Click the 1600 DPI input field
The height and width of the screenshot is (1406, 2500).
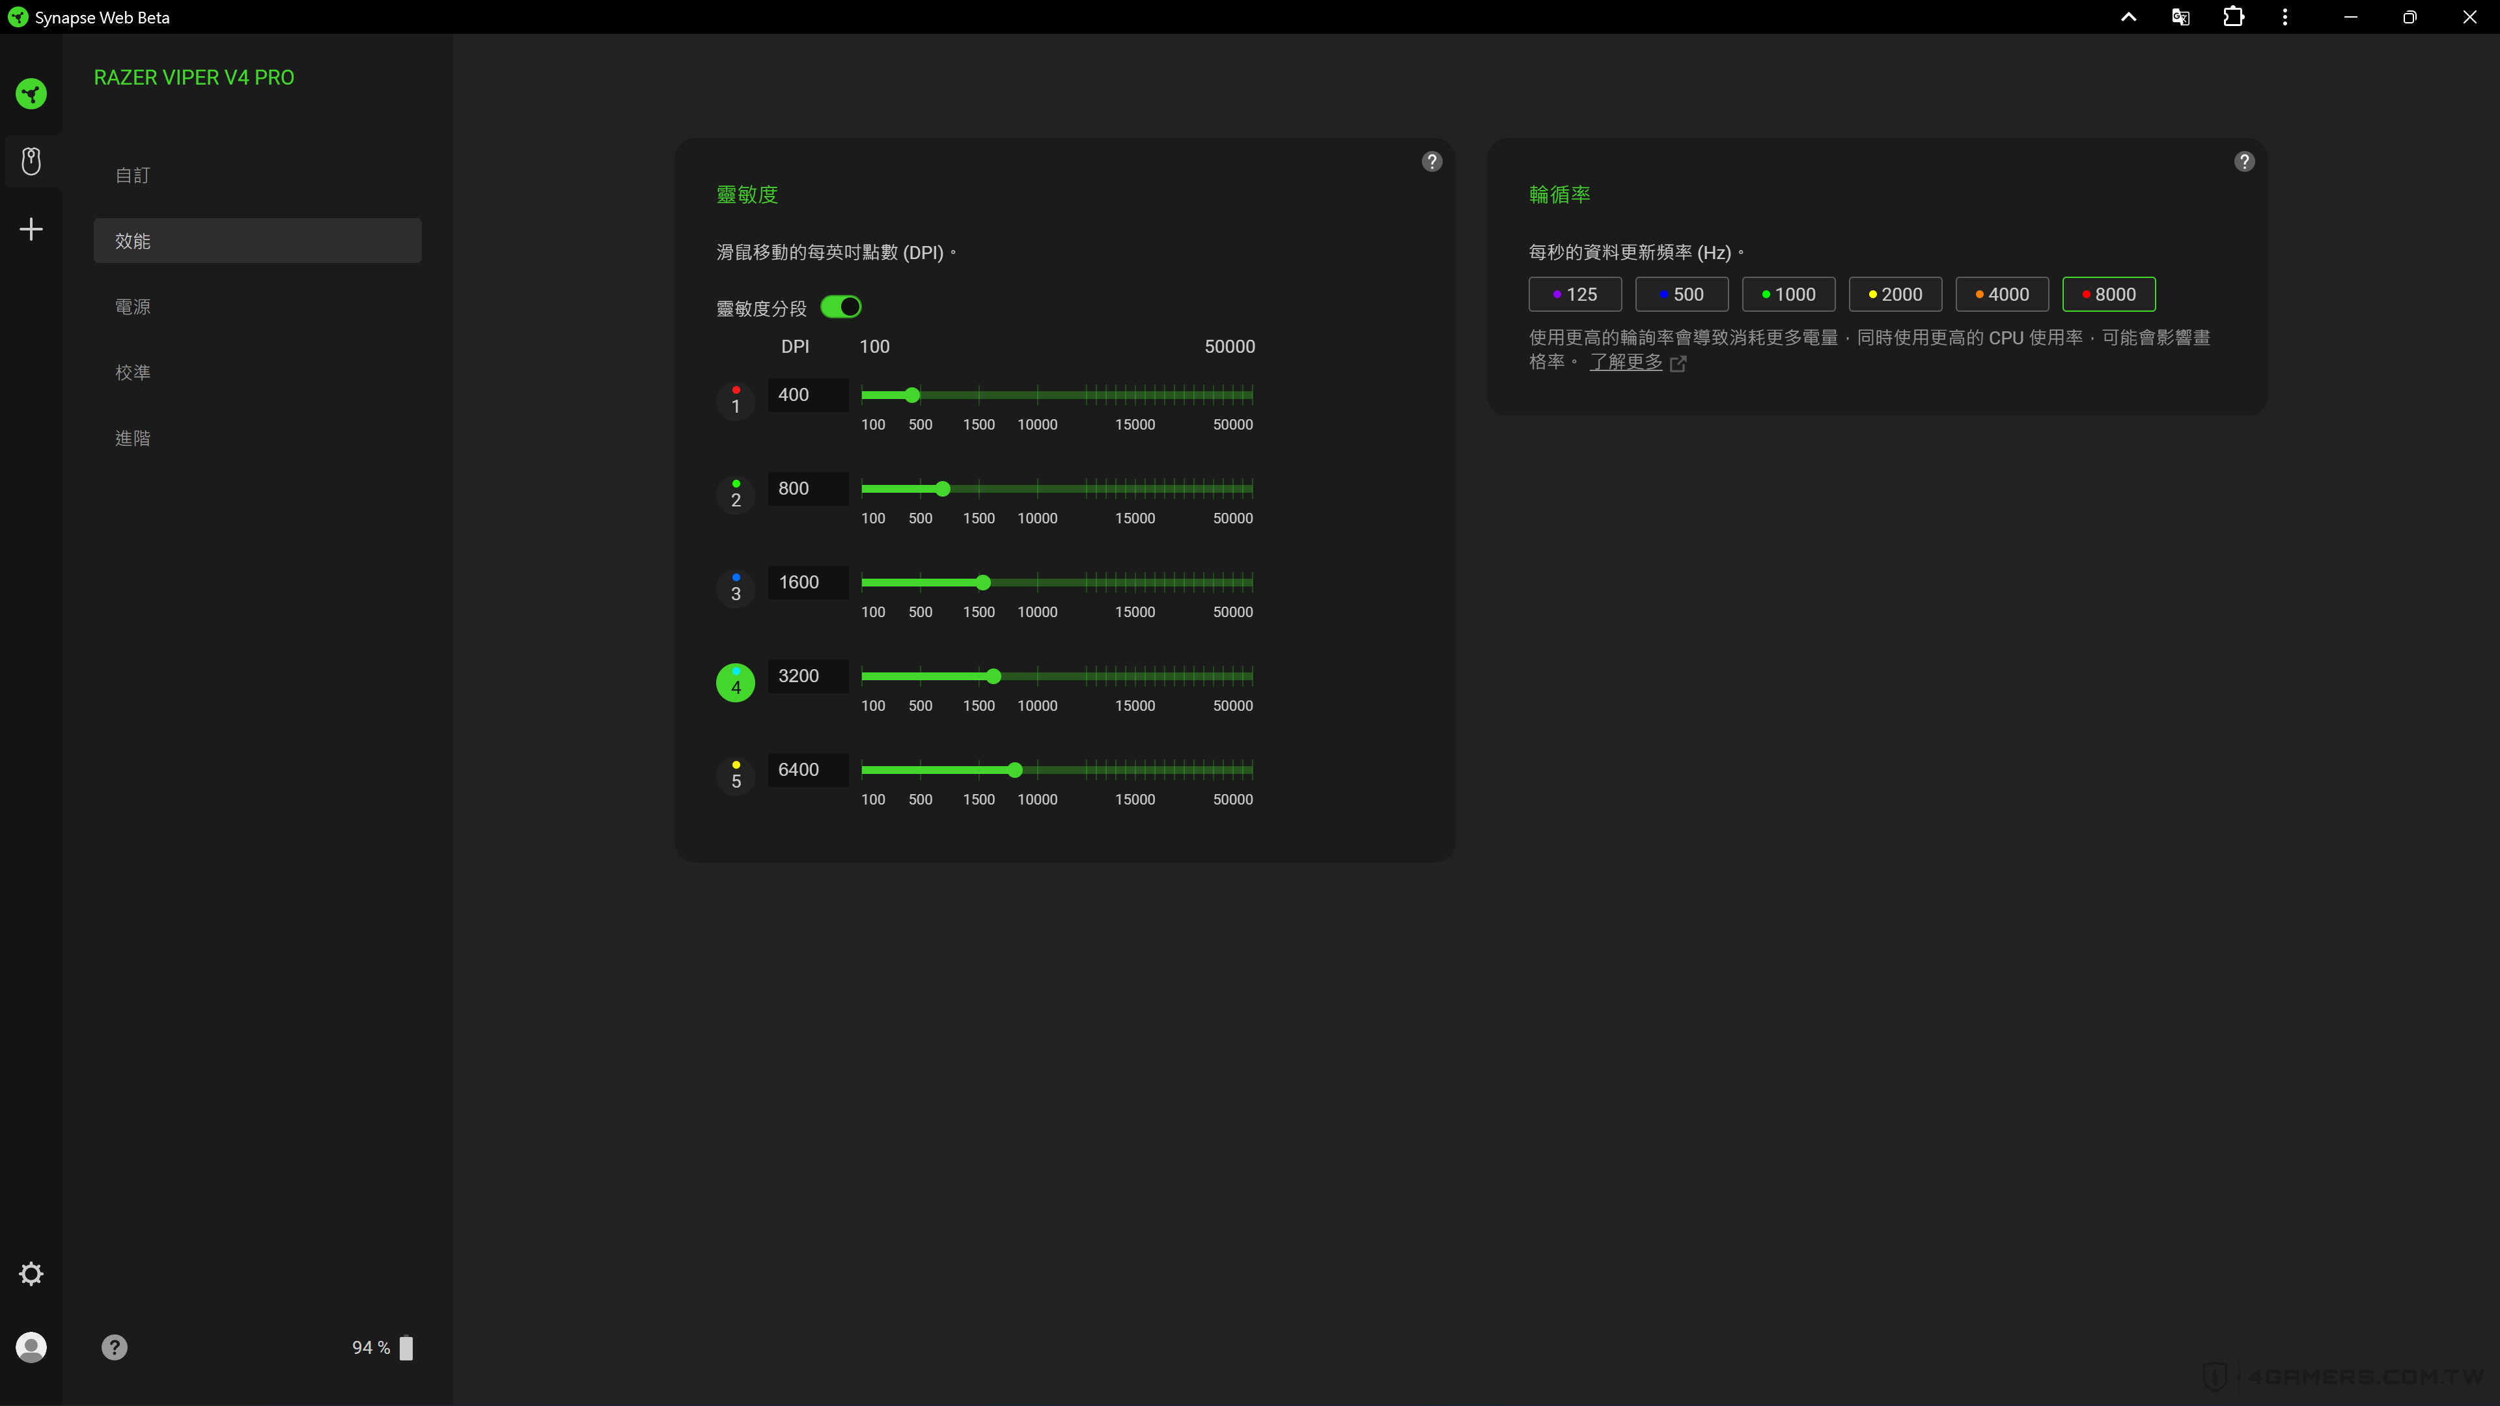point(809,582)
